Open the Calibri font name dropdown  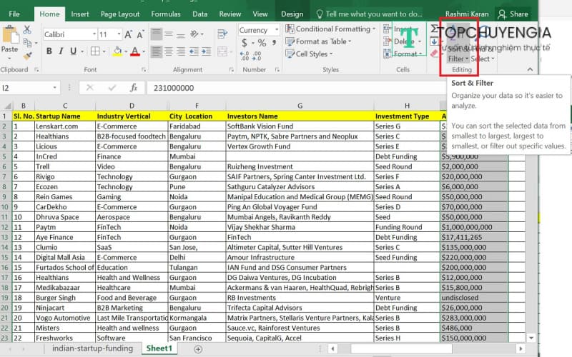click(x=94, y=34)
